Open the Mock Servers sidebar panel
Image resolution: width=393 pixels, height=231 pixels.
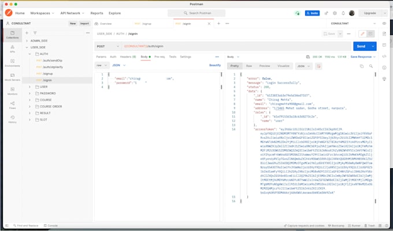[12, 77]
